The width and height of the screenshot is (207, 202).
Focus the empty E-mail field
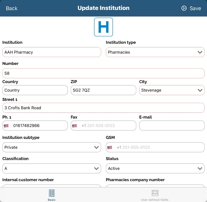coord(172,126)
